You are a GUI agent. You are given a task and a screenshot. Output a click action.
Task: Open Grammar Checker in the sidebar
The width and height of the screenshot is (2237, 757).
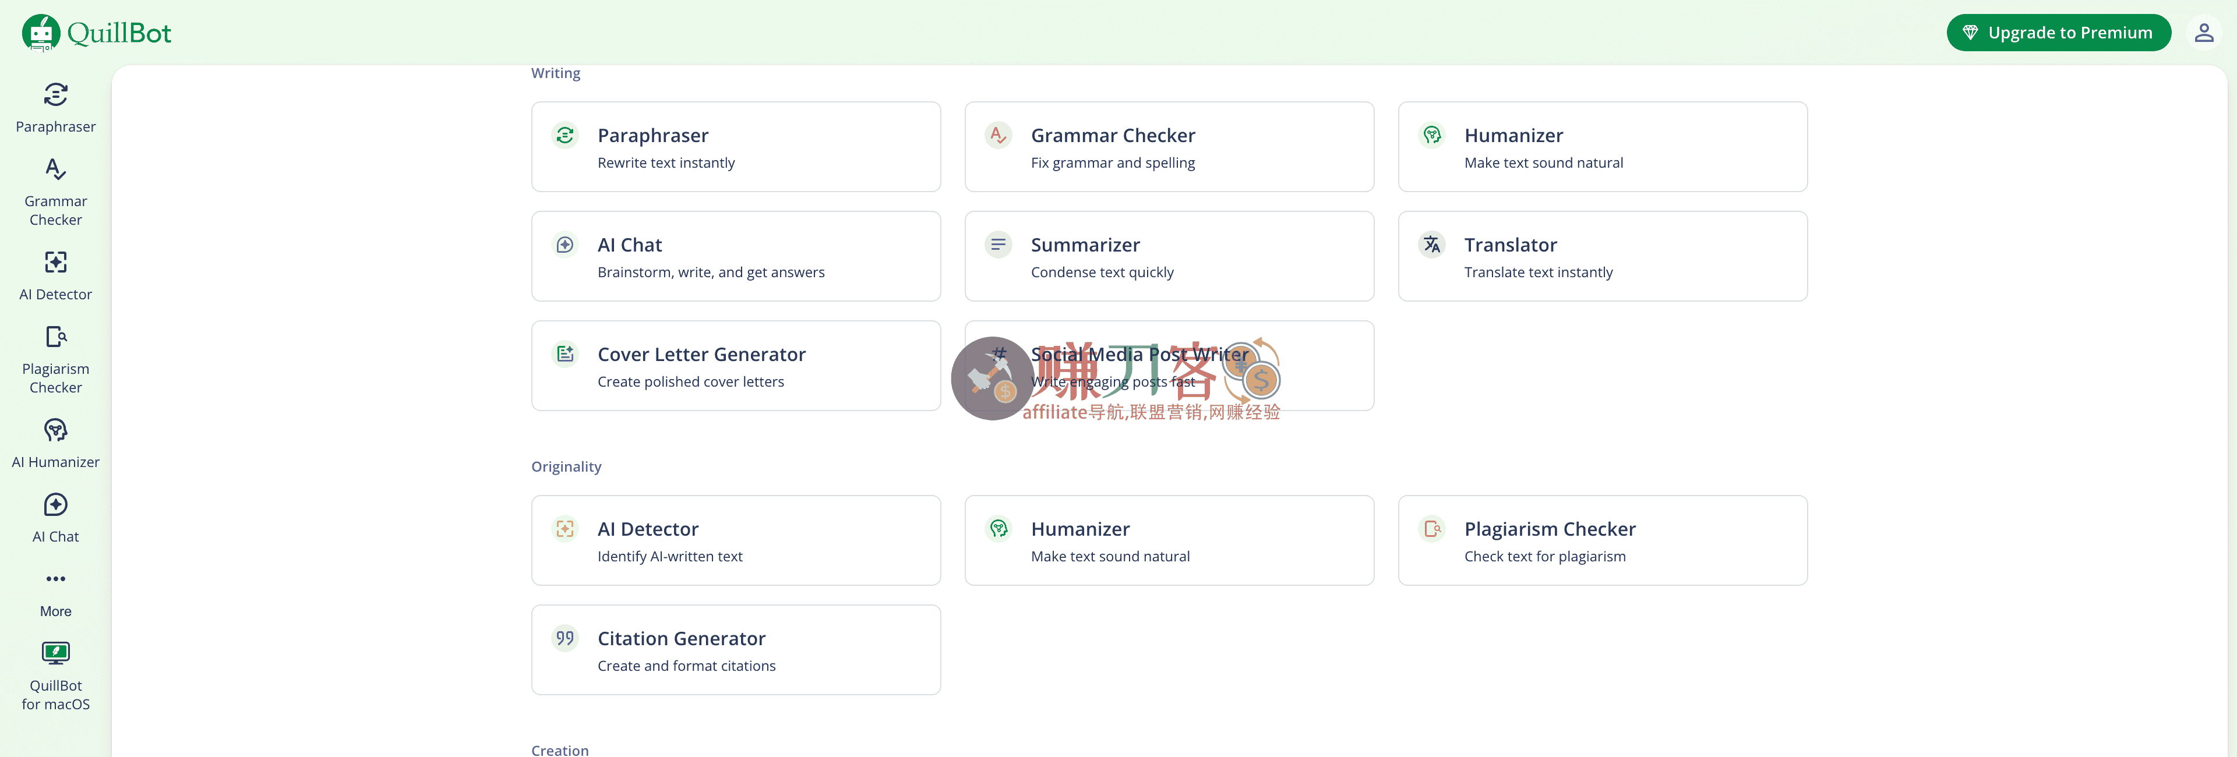pyautogui.click(x=55, y=192)
